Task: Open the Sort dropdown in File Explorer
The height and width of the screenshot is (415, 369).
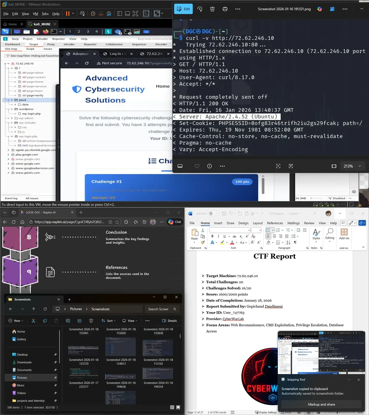Action: pyautogui.click(x=108, y=321)
